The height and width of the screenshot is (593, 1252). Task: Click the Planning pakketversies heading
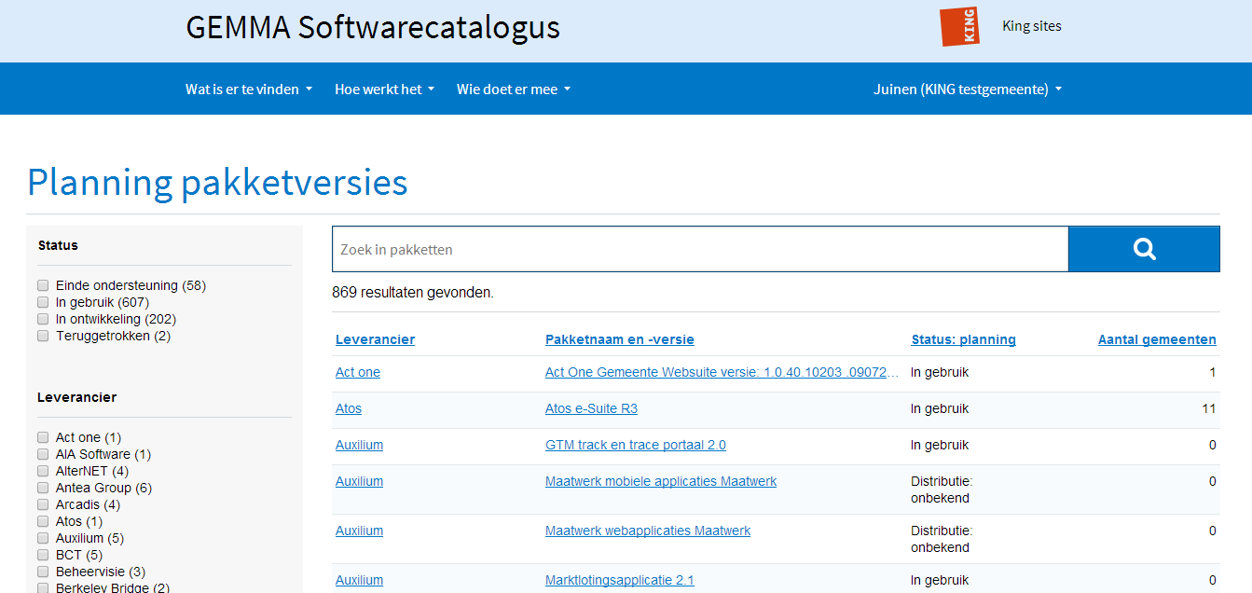coord(217,183)
